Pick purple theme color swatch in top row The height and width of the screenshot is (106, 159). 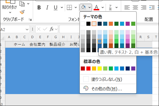(128, 24)
